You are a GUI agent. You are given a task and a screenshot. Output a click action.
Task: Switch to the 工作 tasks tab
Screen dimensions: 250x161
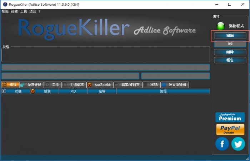53,85
